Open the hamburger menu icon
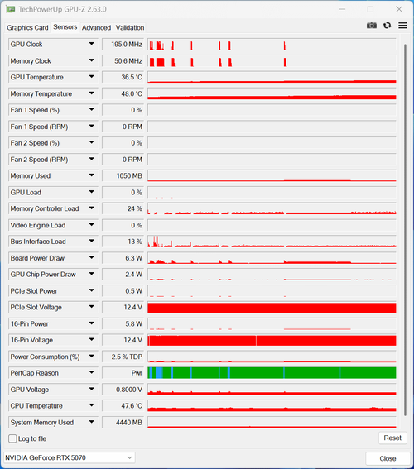Image resolution: width=414 pixels, height=469 pixels. [x=402, y=26]
